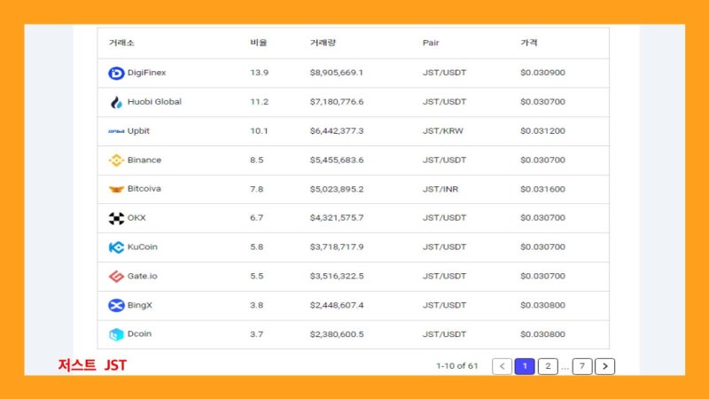Select the 8.5 ratio value
This screenshot has width=709, height=399.
(256, 160)
